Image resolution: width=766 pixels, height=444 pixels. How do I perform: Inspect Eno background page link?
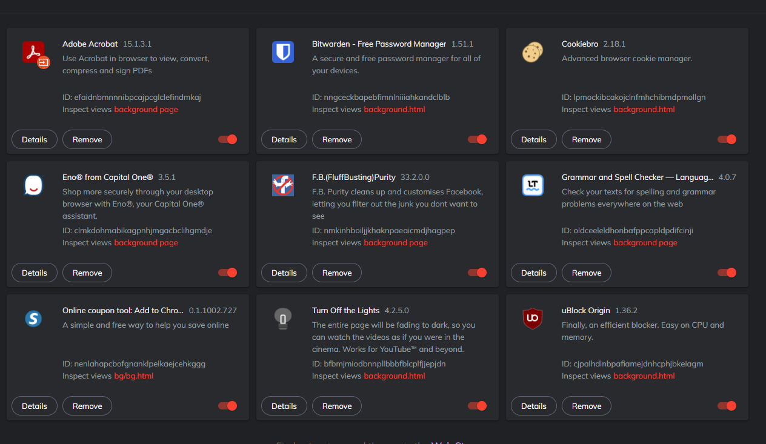[146, 243]
